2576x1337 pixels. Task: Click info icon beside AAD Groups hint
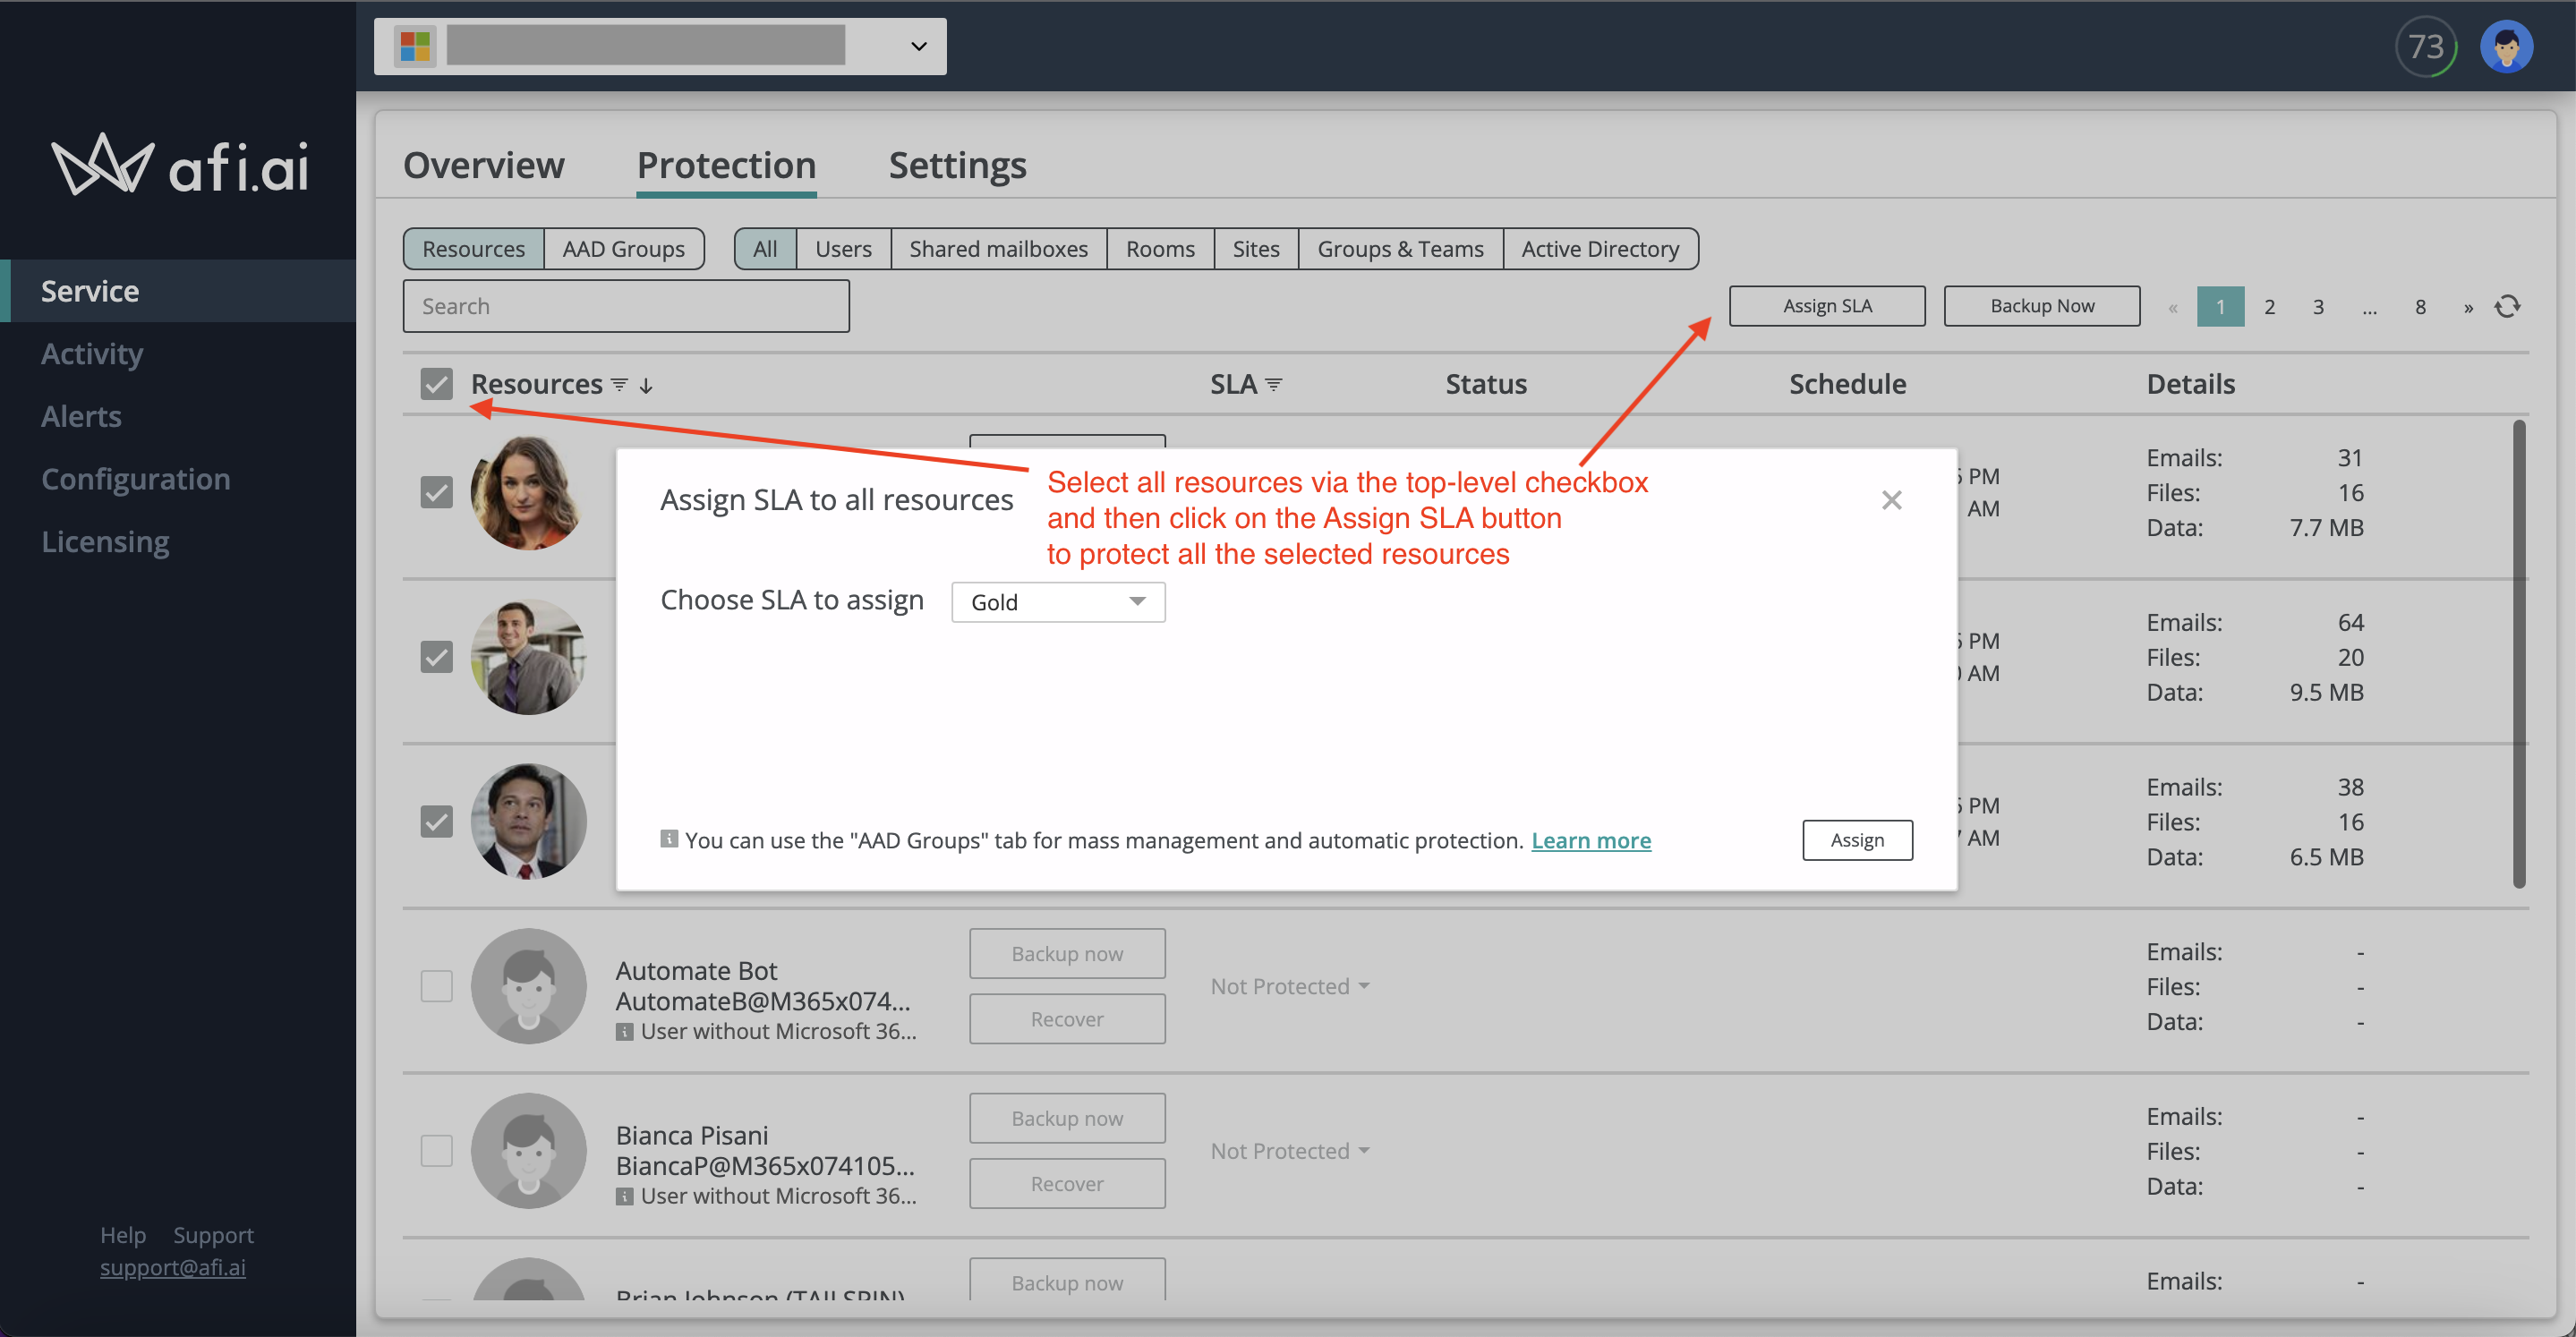(669, 839)
